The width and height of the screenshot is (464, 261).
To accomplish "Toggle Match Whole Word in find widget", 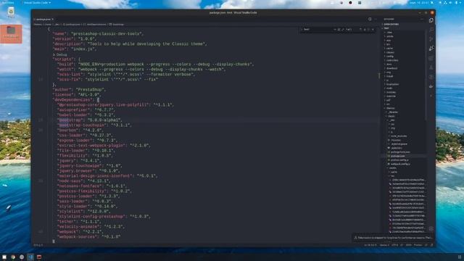I will click(x=339, y=29).
